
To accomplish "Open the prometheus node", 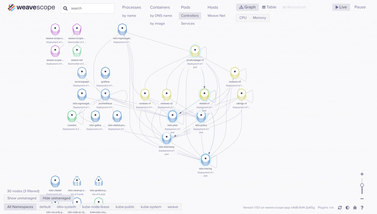I will [x=105, y=95].
